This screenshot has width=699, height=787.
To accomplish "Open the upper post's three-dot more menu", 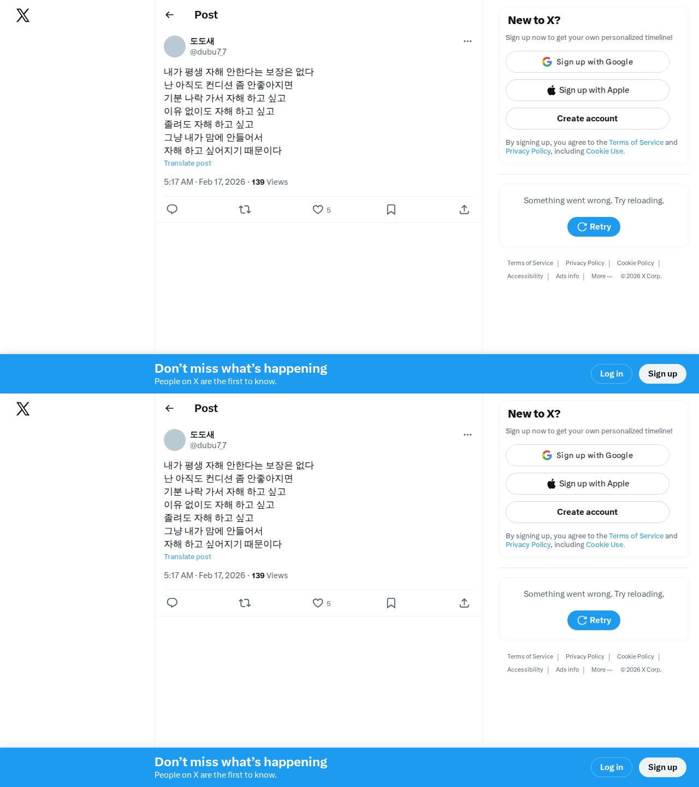I will (467, 41).
